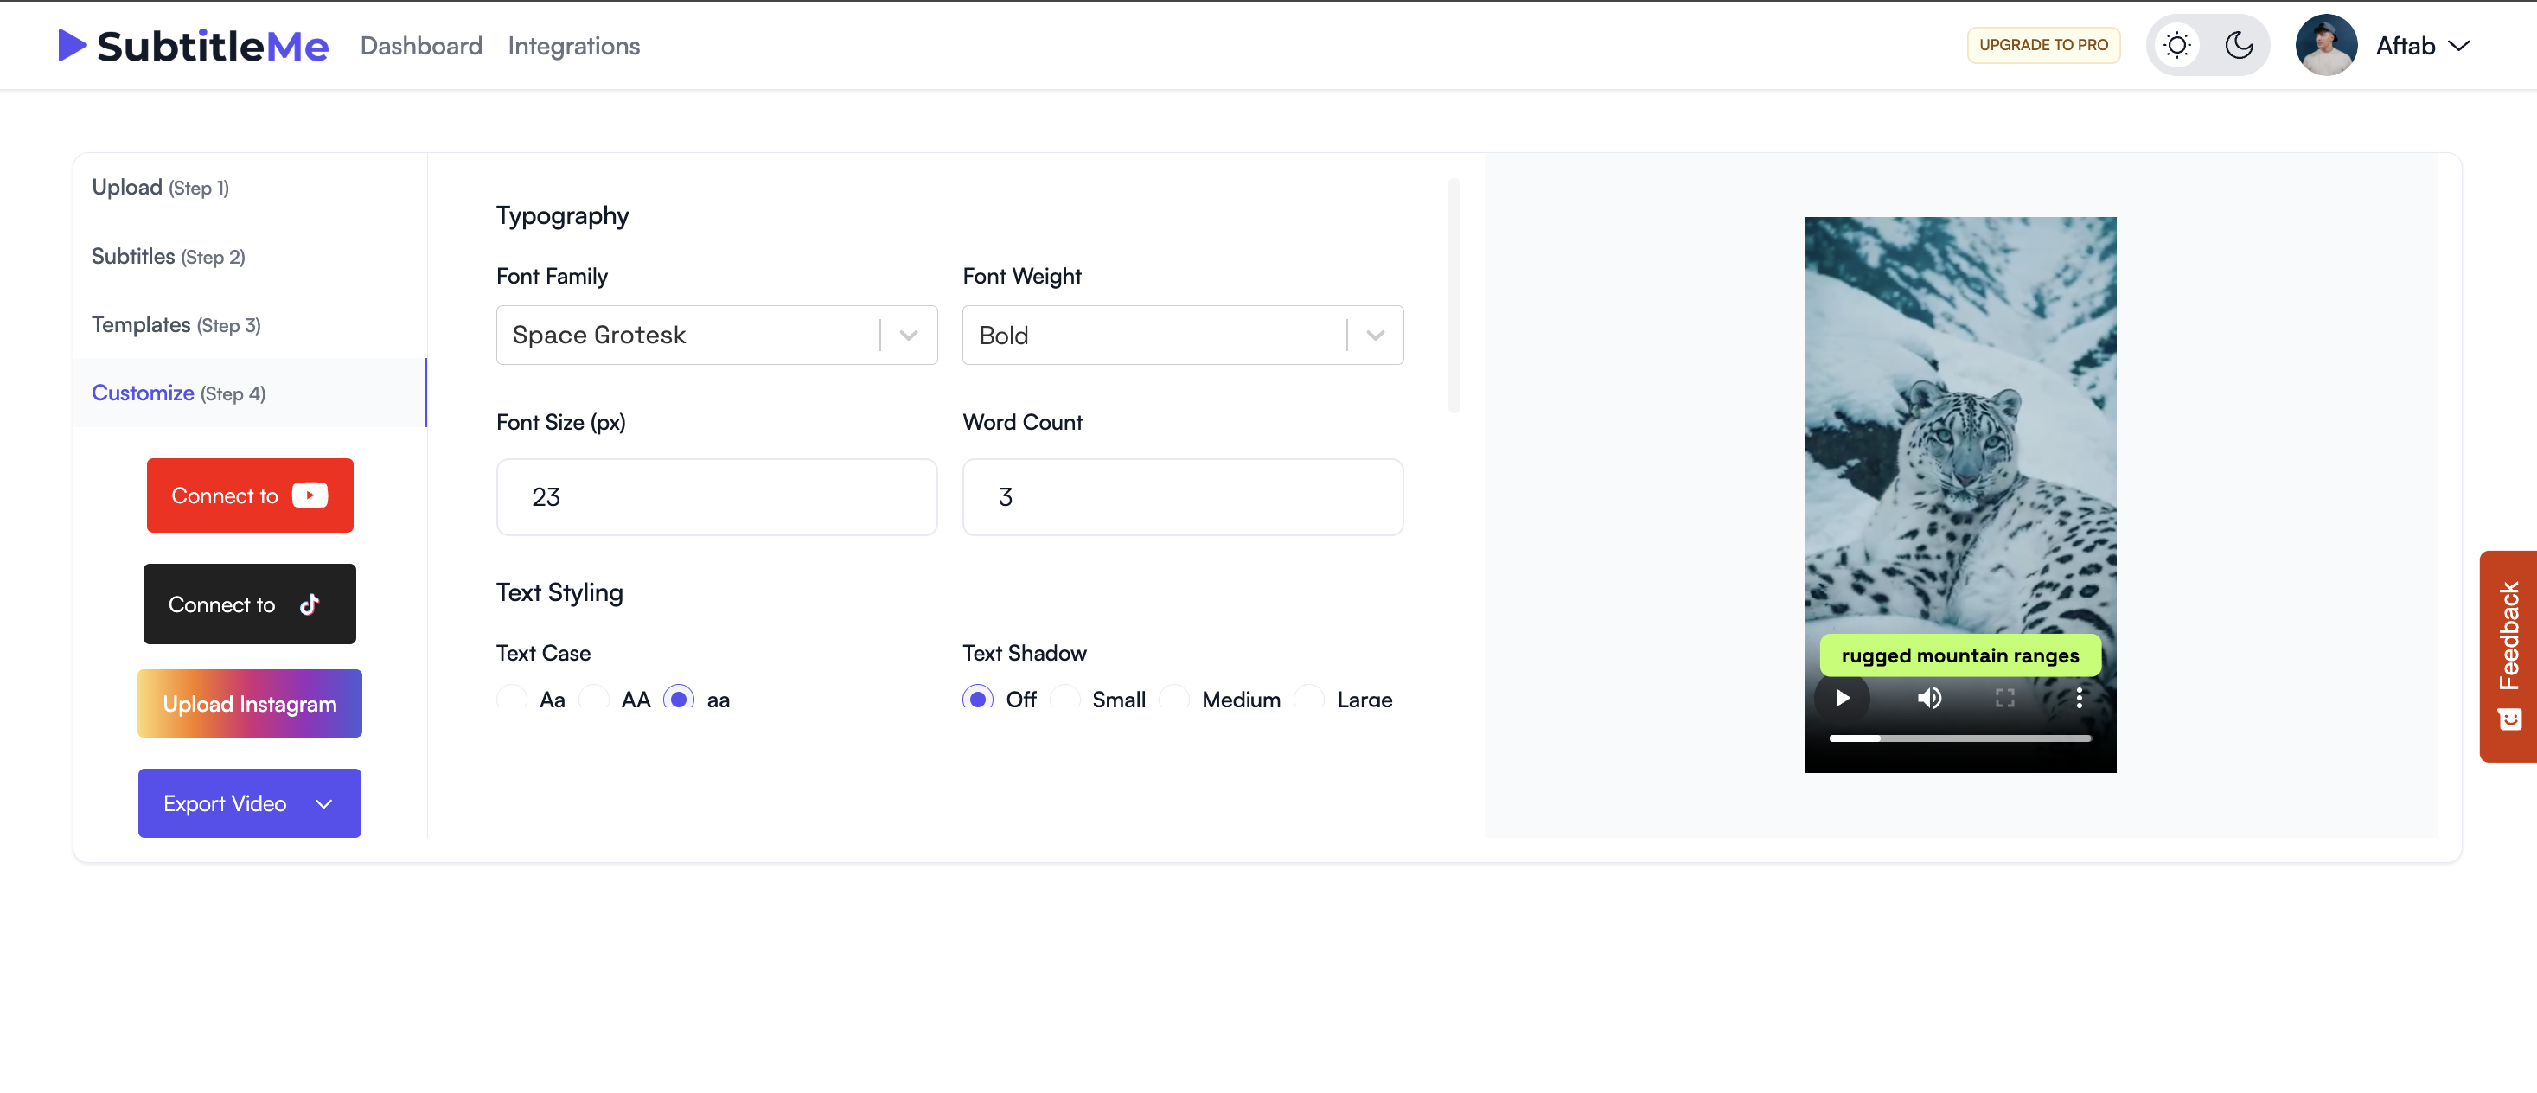
Task: Play the video preview
Action: 1843,698
